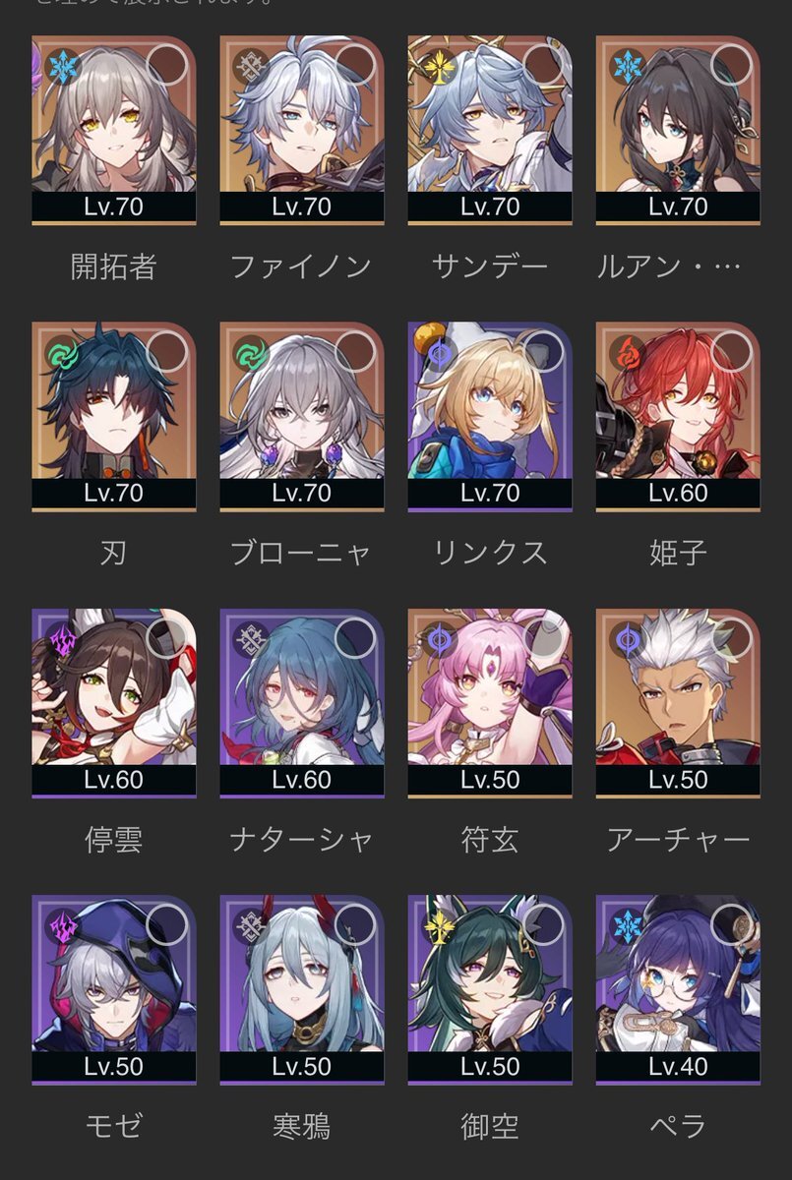This screenshot has width=792, height=1180.
Task: Click the Lv.60 bar on 停雲 card
Action: point(114,780)
